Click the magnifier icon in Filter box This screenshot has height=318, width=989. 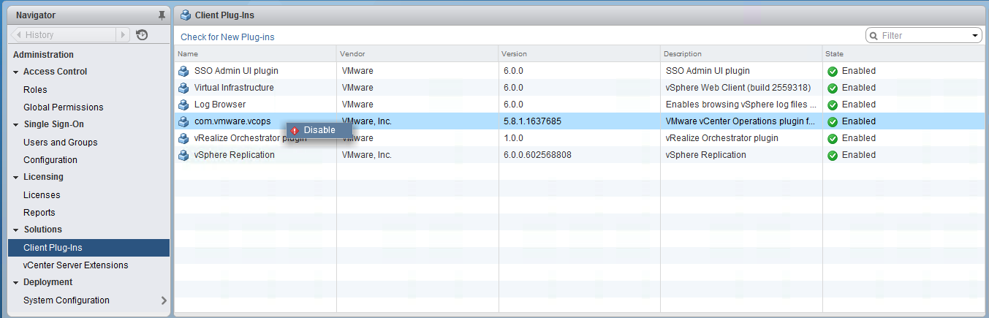[874, 35]
